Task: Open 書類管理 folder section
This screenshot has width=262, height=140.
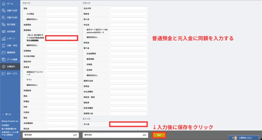Action: point(10,52)
